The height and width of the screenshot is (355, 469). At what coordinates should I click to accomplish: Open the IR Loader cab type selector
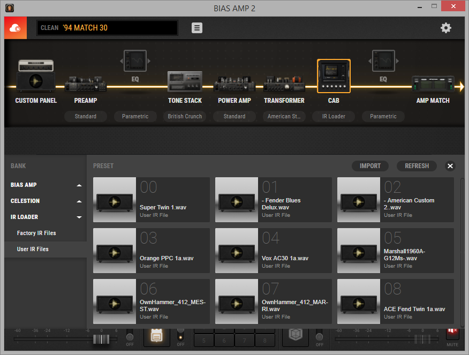tap(334, 116)
